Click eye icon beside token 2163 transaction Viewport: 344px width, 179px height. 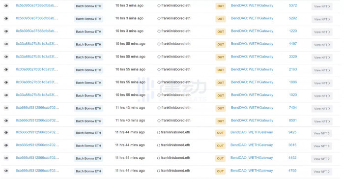(6, 69)
